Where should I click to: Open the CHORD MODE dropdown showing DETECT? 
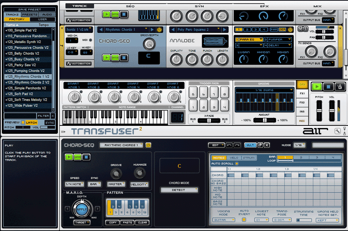click(179, 190)
